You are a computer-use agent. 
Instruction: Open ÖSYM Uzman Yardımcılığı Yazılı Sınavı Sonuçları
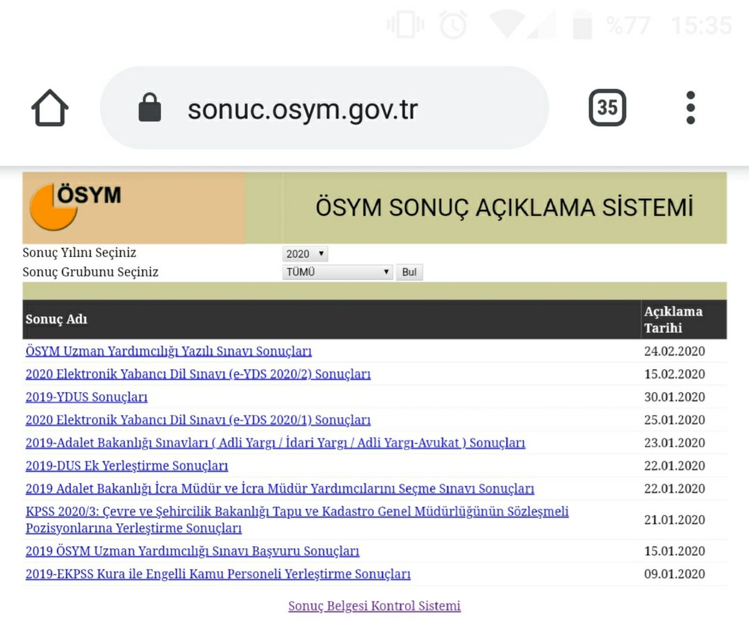[x=169, y=351]
